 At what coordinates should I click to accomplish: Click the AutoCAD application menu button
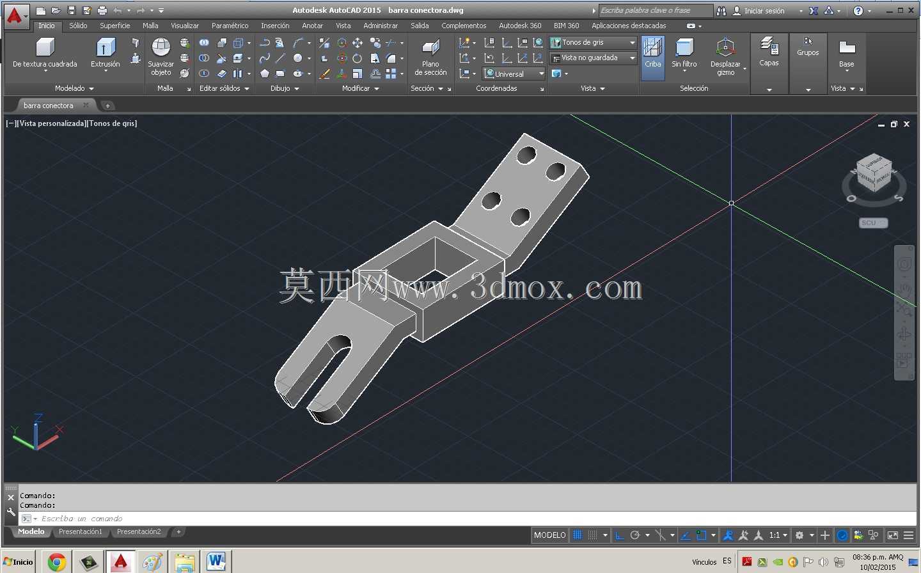click(x=16, y=16)
